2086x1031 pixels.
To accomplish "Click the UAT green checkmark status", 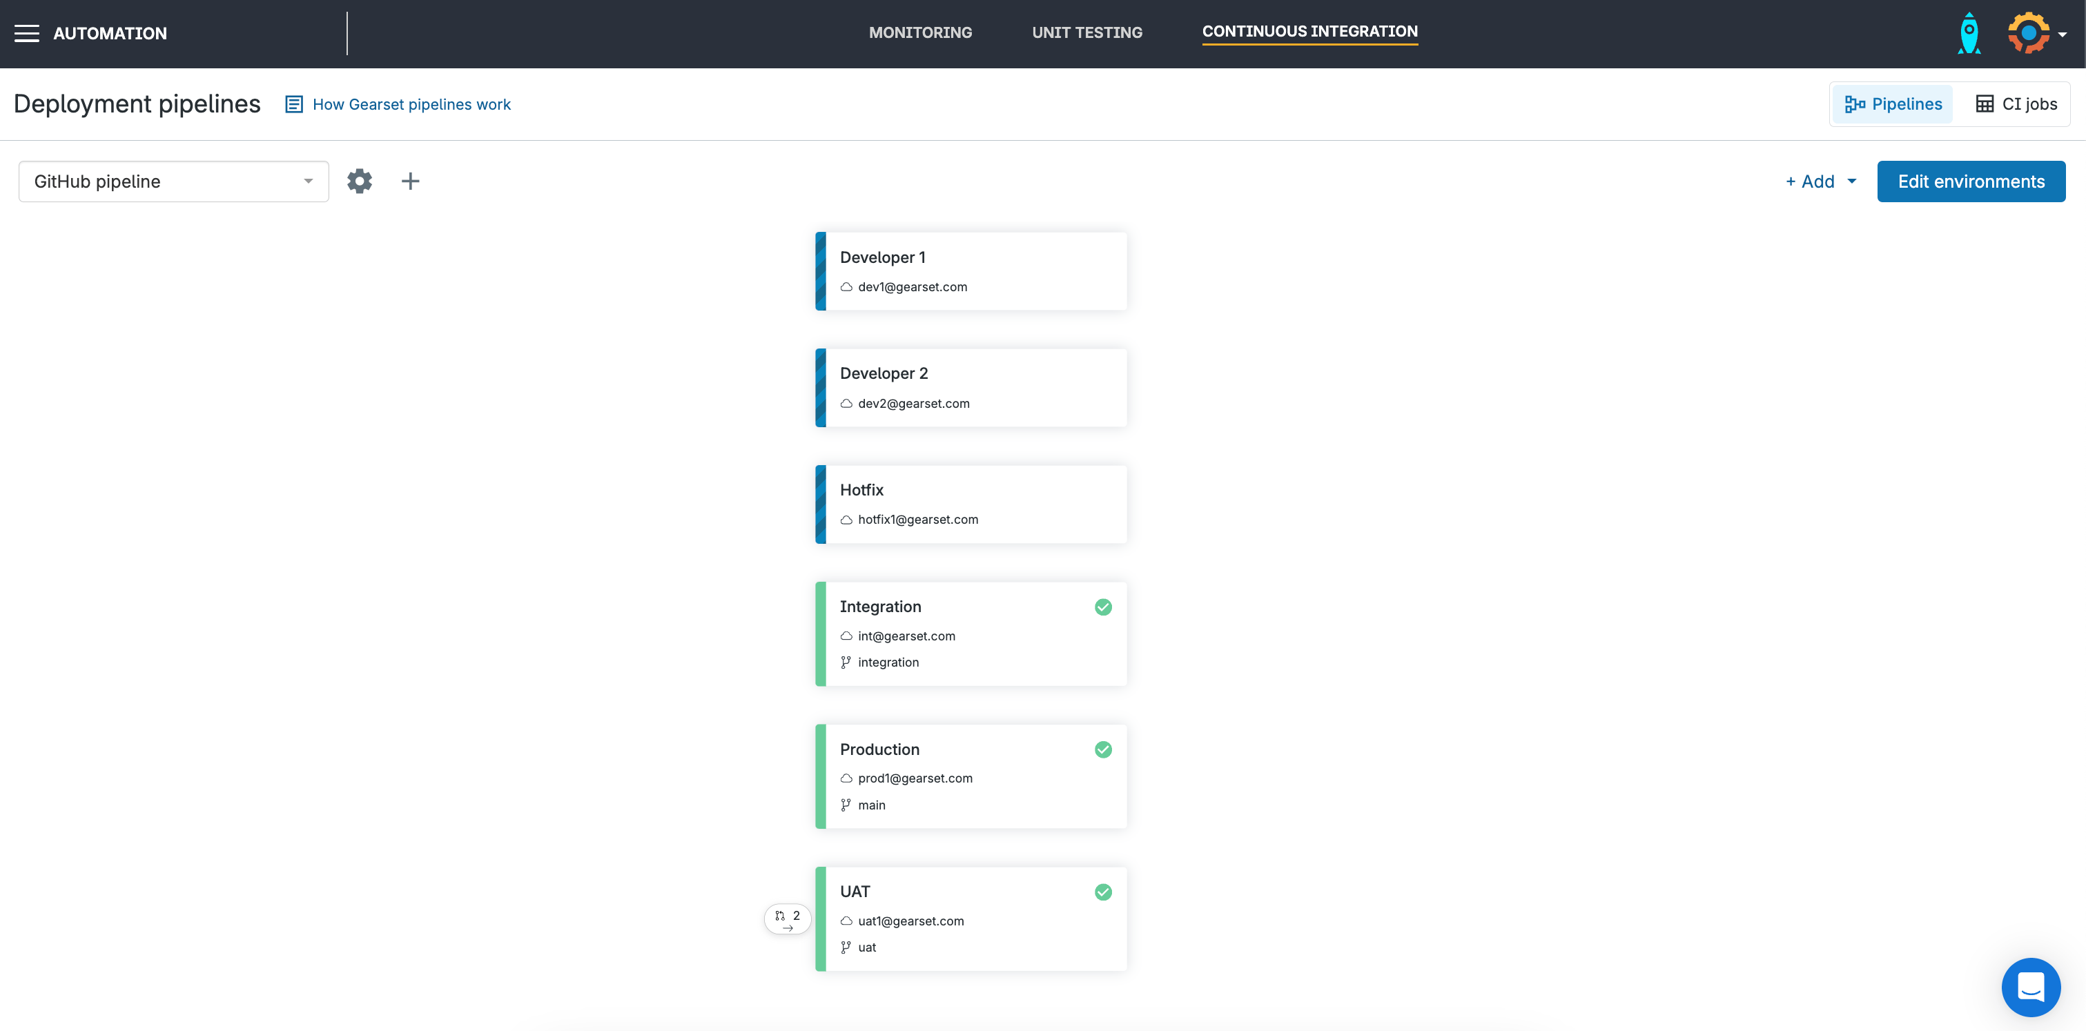I will tap(1103, 892).
